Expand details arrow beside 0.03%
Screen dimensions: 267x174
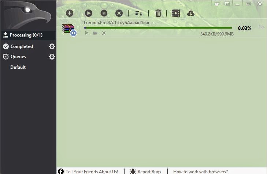coord(262,27)
